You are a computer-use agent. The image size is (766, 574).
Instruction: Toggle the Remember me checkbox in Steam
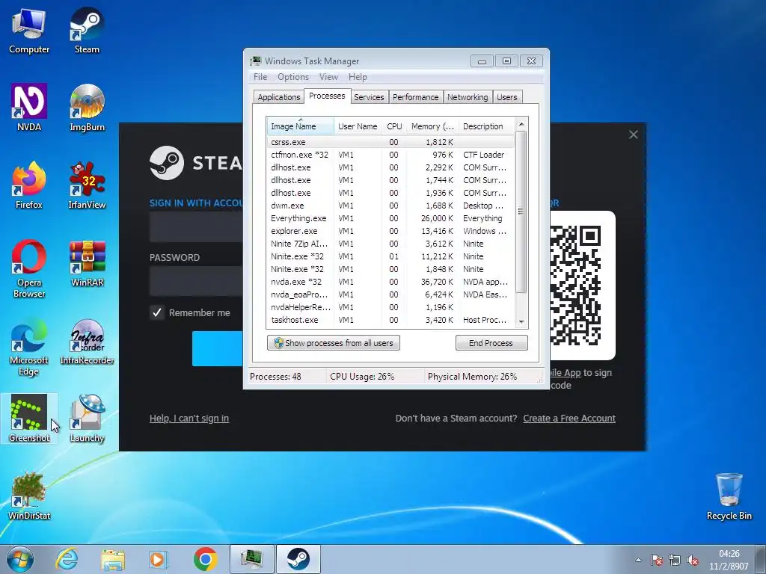[157, 313]
